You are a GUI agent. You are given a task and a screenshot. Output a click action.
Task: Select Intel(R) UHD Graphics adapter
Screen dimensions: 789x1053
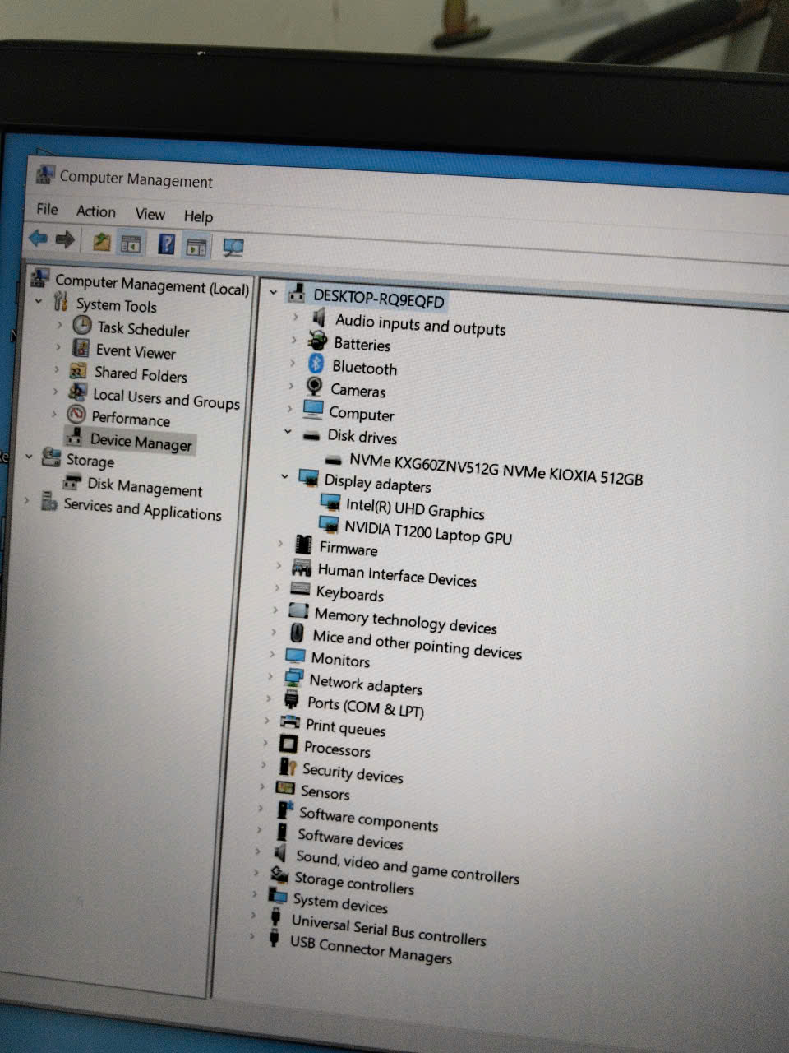click(415, 508)
